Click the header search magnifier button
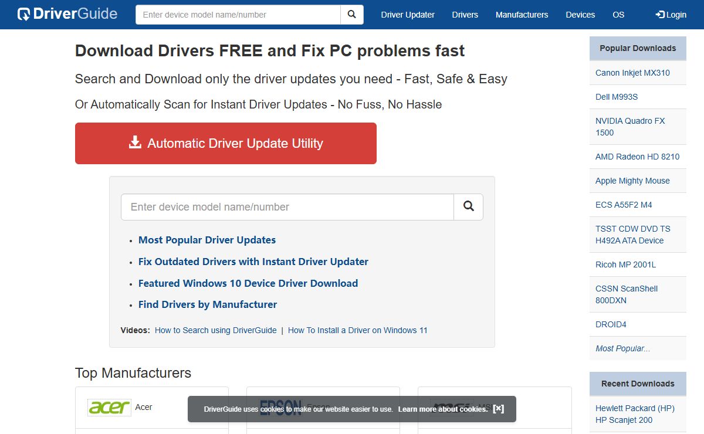The width and height of the screenshot is (704, 434). tap(352, 15)
